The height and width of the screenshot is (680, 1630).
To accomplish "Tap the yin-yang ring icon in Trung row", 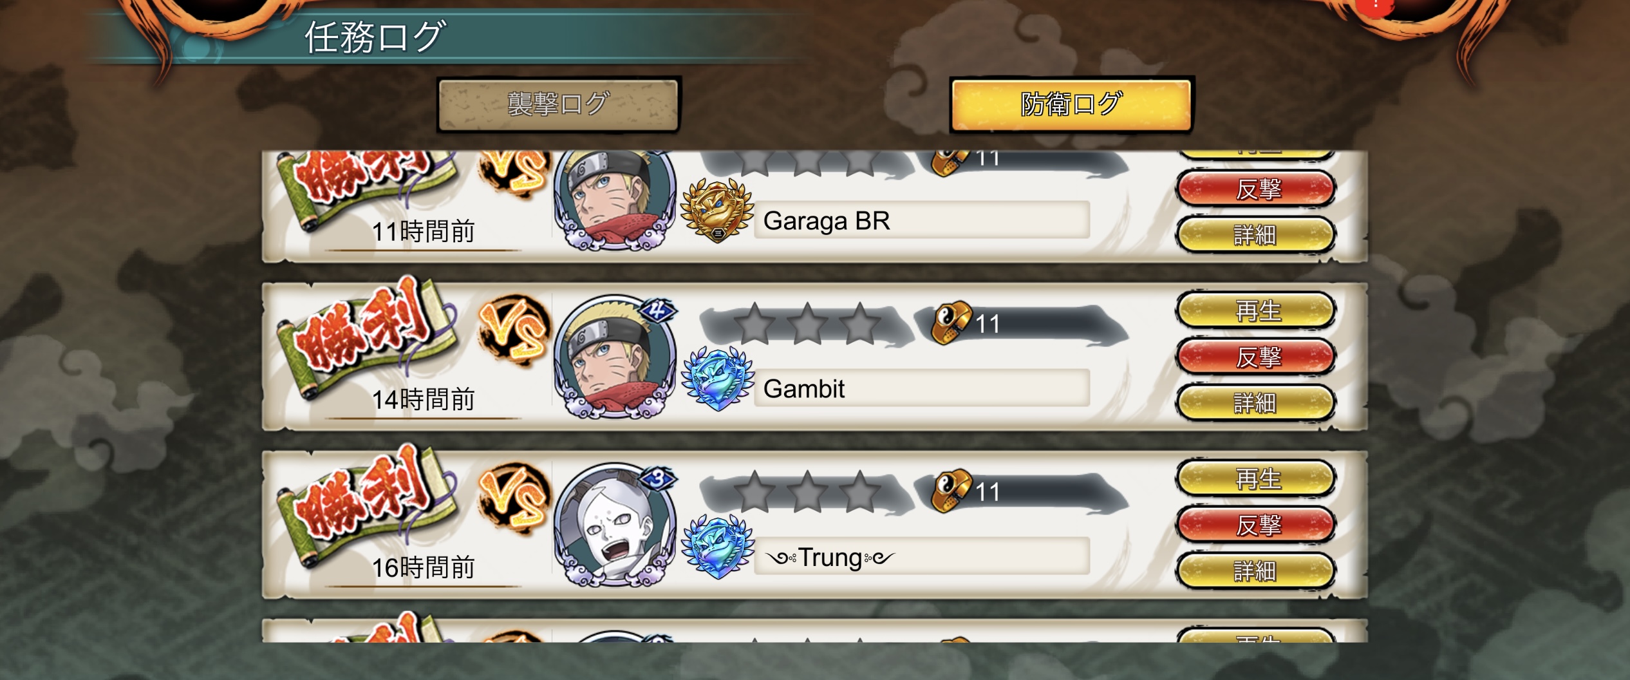I will pos(951,491).
